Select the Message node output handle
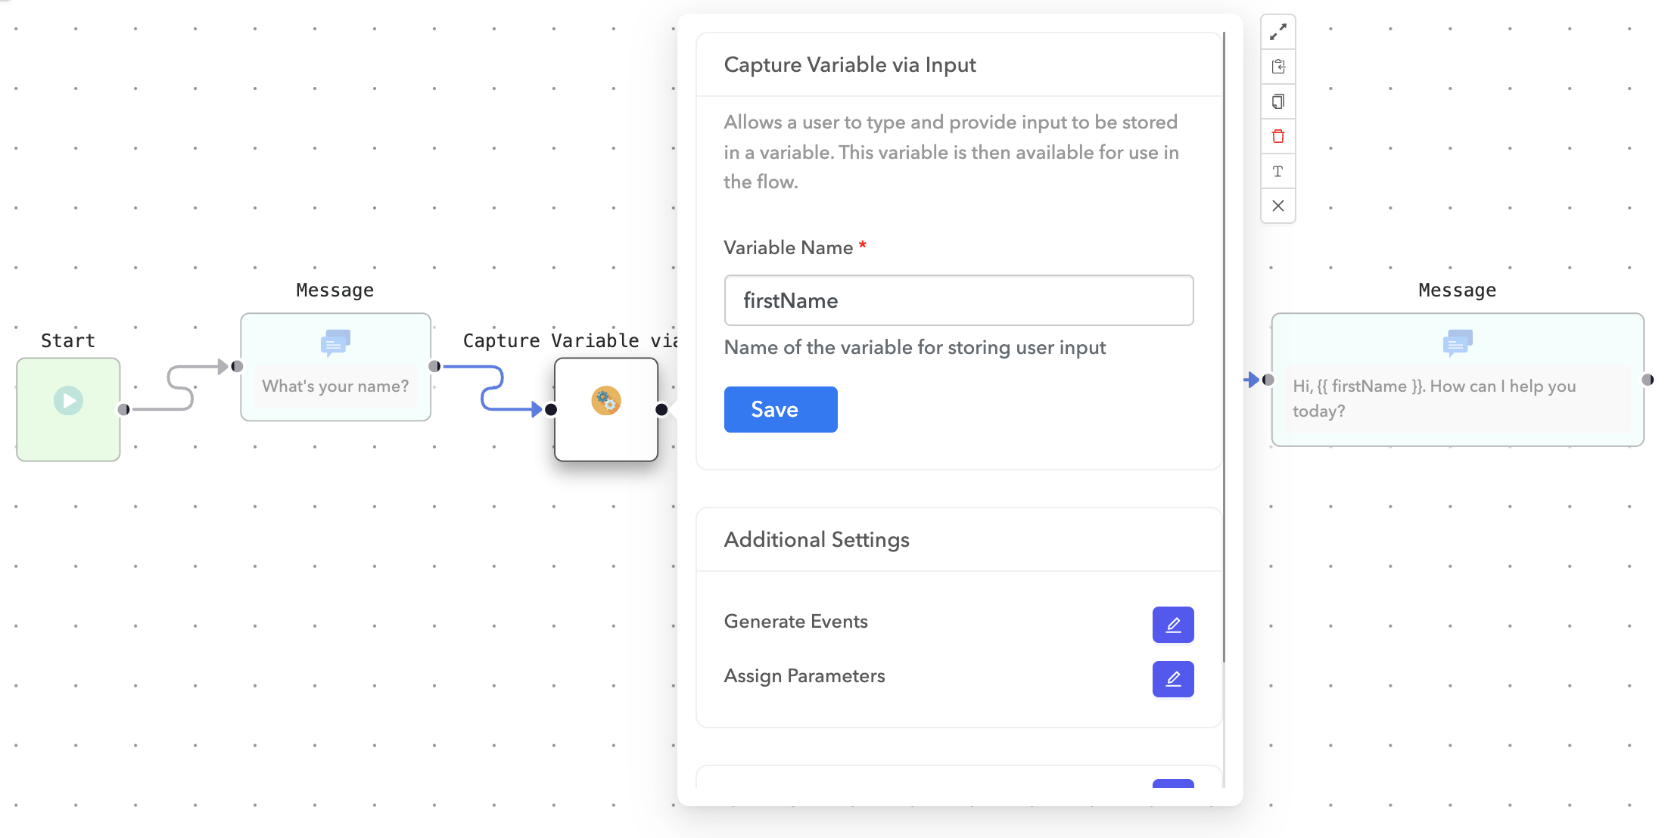 click(x=435, y=365)
